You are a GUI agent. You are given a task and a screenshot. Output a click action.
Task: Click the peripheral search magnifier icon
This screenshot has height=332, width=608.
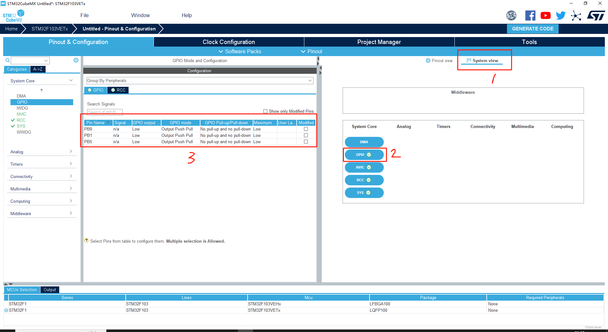coord(8,60)
